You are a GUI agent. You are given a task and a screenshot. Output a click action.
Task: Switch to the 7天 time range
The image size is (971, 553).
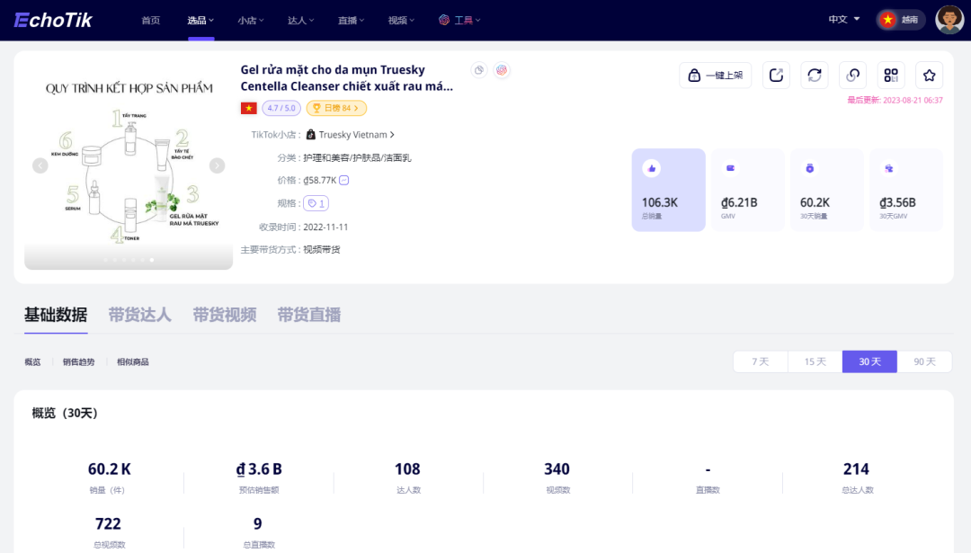[759, 361]
